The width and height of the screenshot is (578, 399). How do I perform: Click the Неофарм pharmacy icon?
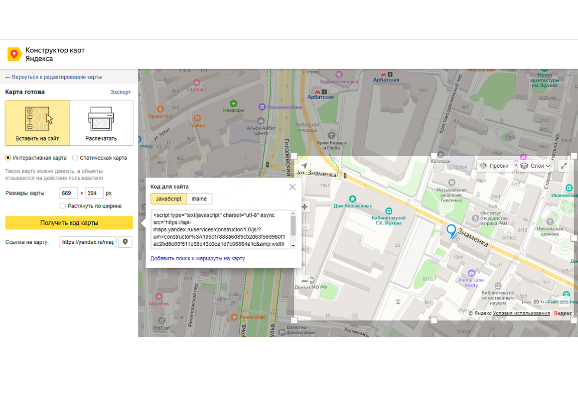[233, 103]
